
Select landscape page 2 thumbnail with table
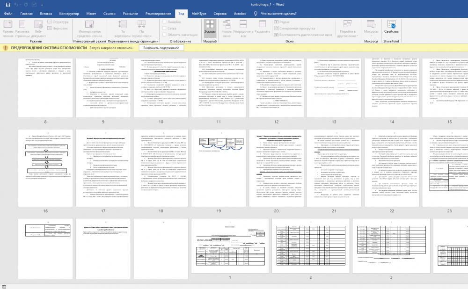(x=310, y=246)
